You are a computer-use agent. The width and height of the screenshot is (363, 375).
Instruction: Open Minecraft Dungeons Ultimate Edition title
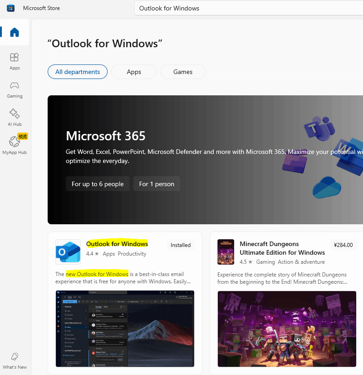coord(282,248)
